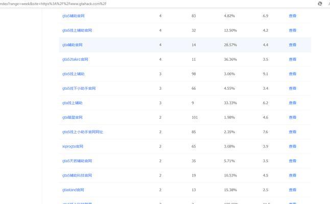This screenshot has width=330, height=204.
Task: Select the 1.98% cell
Action: (x=229, y=117)
